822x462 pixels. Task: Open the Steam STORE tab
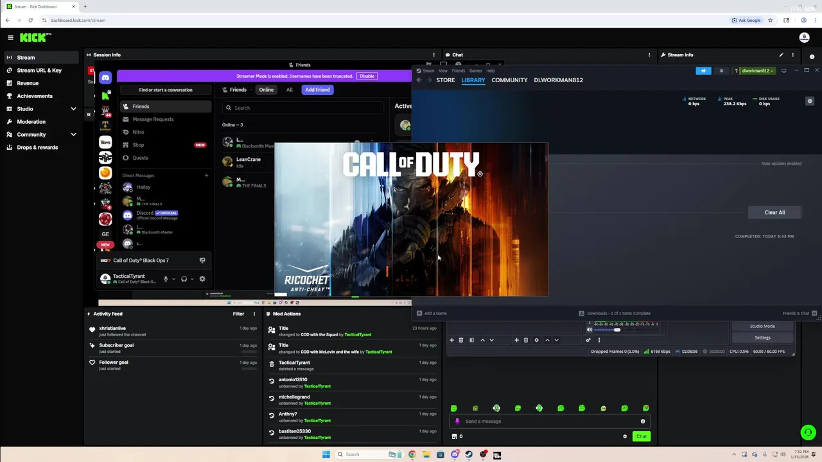[445, 80]
